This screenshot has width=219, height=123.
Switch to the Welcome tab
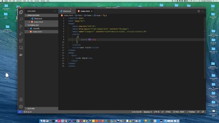tap(67, 11)
